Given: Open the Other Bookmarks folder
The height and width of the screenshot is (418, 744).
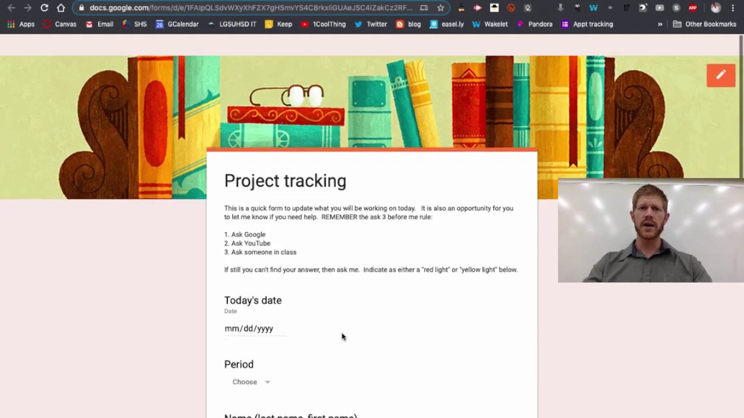Looking at the screenshot, I should tap(704, 24).
